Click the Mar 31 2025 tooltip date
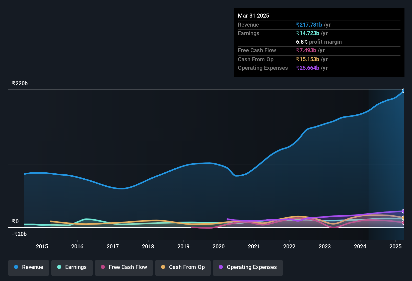Image resolution: width=412 pixels, height=281 pixels. pyautogui.click(x=253, y=16)
